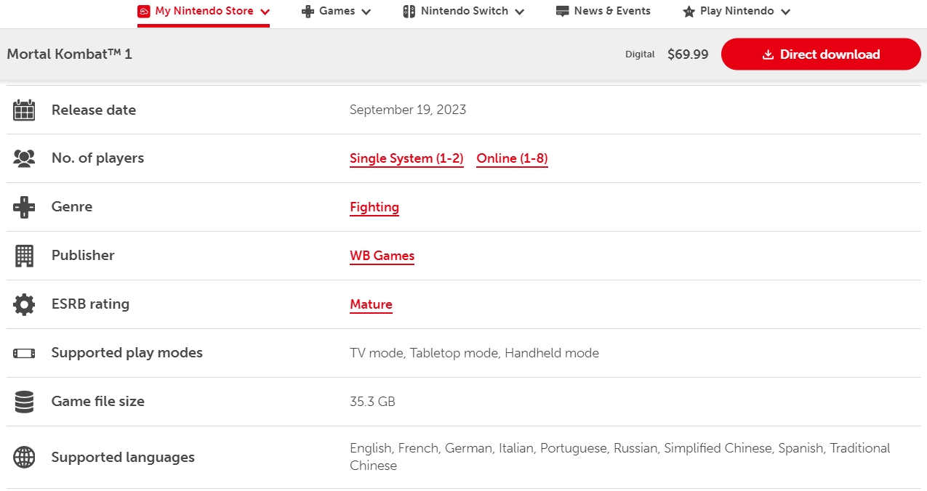
Task: Open the Mature ESRB rating link
Action: coord(371,304)
